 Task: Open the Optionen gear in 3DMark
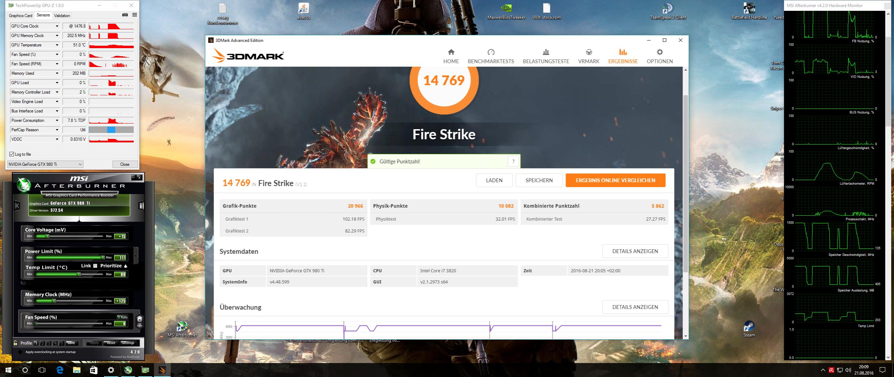659,56
